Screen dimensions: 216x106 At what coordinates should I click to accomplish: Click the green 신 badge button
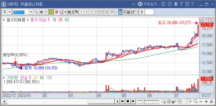(x=51, y=12)
